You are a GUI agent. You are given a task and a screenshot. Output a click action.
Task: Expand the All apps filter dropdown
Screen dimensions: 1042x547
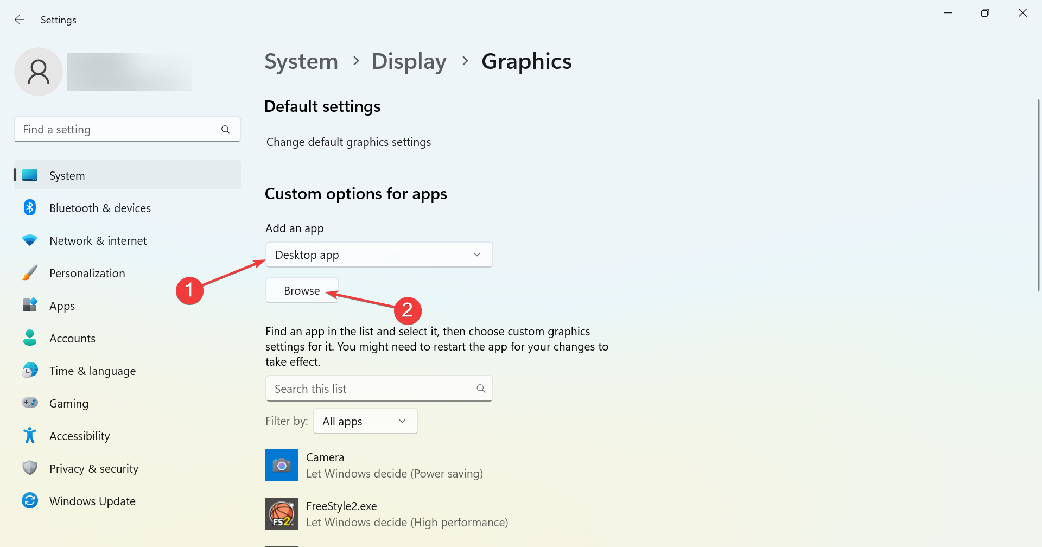pyautogui.click(x=365, y=421)
